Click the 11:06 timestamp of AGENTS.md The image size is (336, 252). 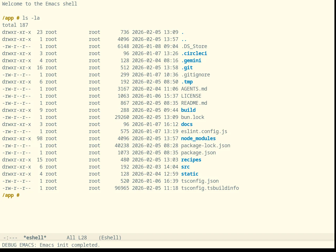coord(171,89)
